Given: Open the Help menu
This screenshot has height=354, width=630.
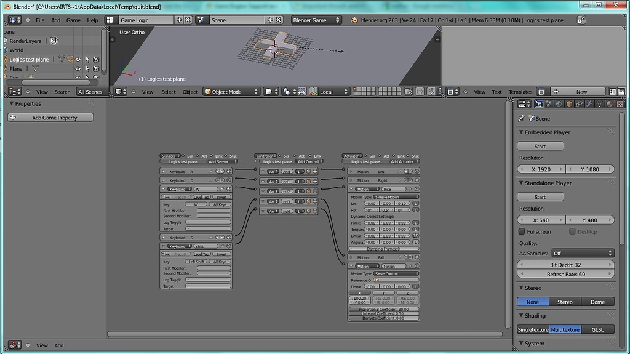Looking at the screenshot, I should coord(92,20).
